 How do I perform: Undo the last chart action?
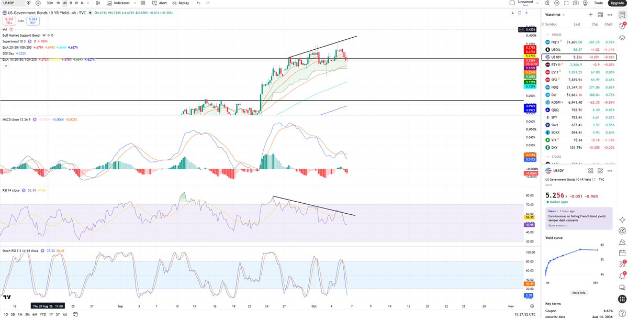[x=199, y=3]
